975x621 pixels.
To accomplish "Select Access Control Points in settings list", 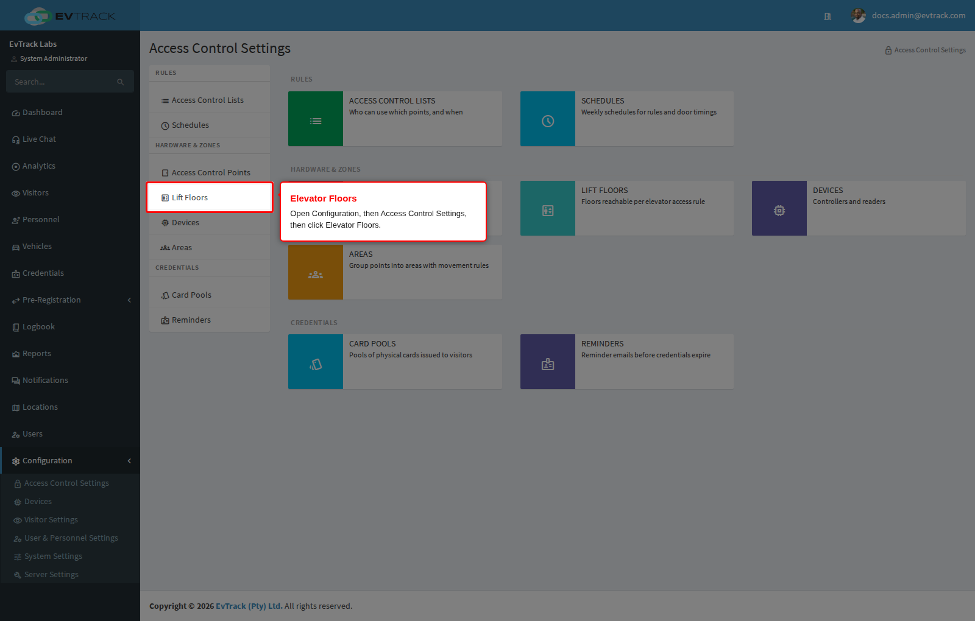I will (x=210, y=173).
